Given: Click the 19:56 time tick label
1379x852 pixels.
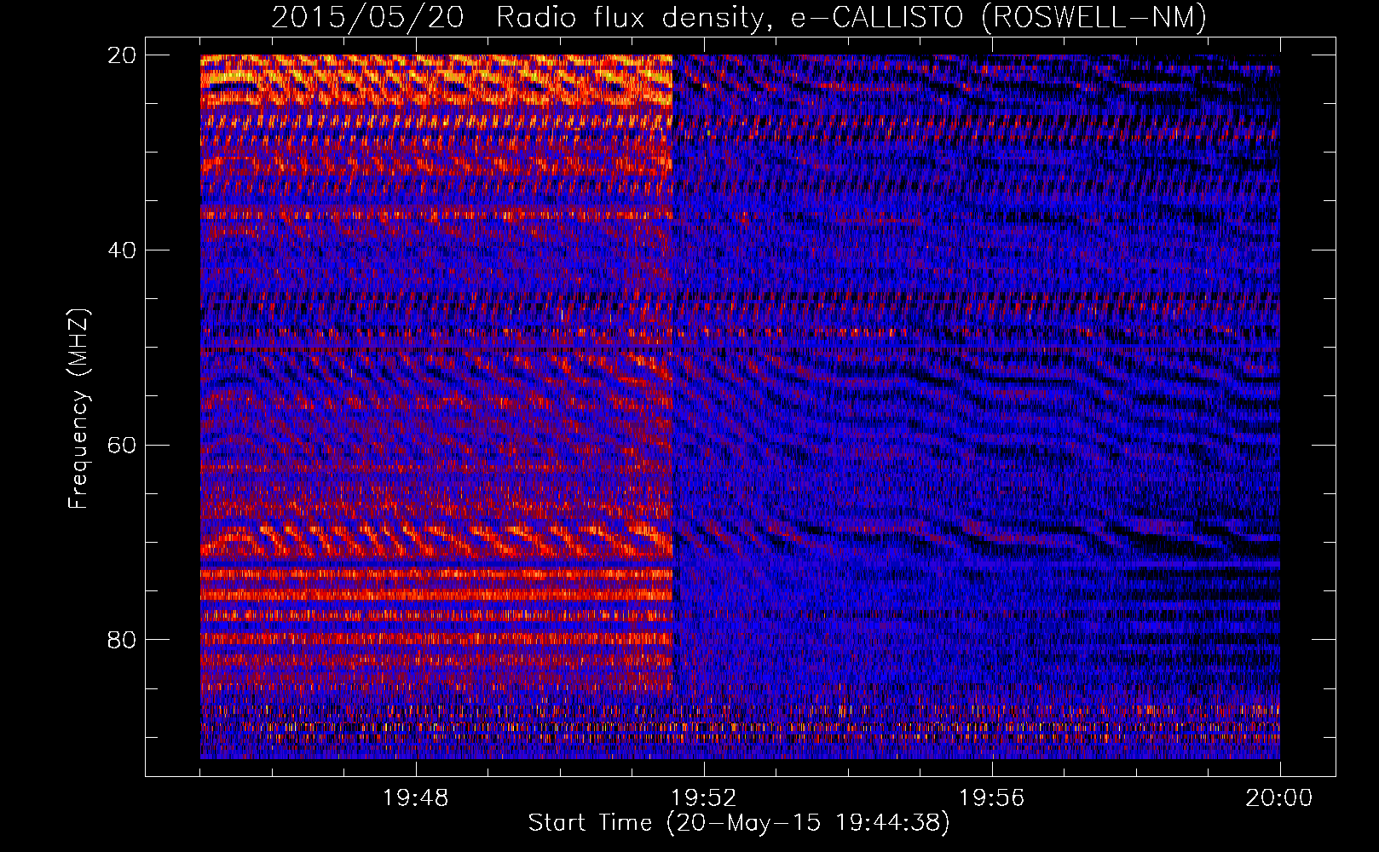Looking at the screenshot, I should point(991,798).
